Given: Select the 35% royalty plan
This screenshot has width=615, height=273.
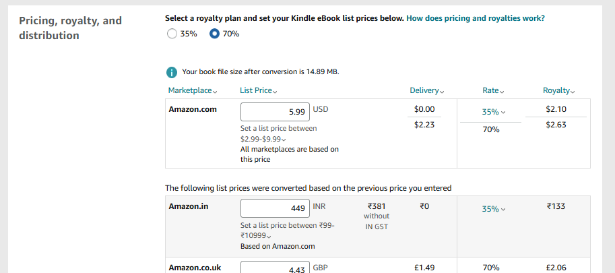Looking at the screenshot, I should pyautogui.click(x=172, y=34).
